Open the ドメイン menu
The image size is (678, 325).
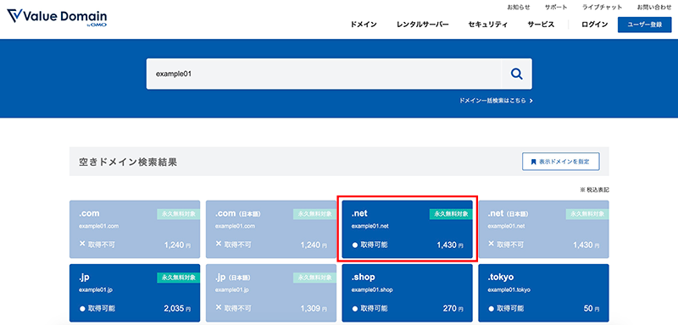364,25
